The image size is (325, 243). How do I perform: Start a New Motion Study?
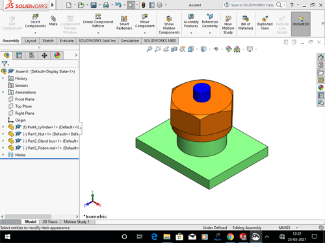[228, 25]
